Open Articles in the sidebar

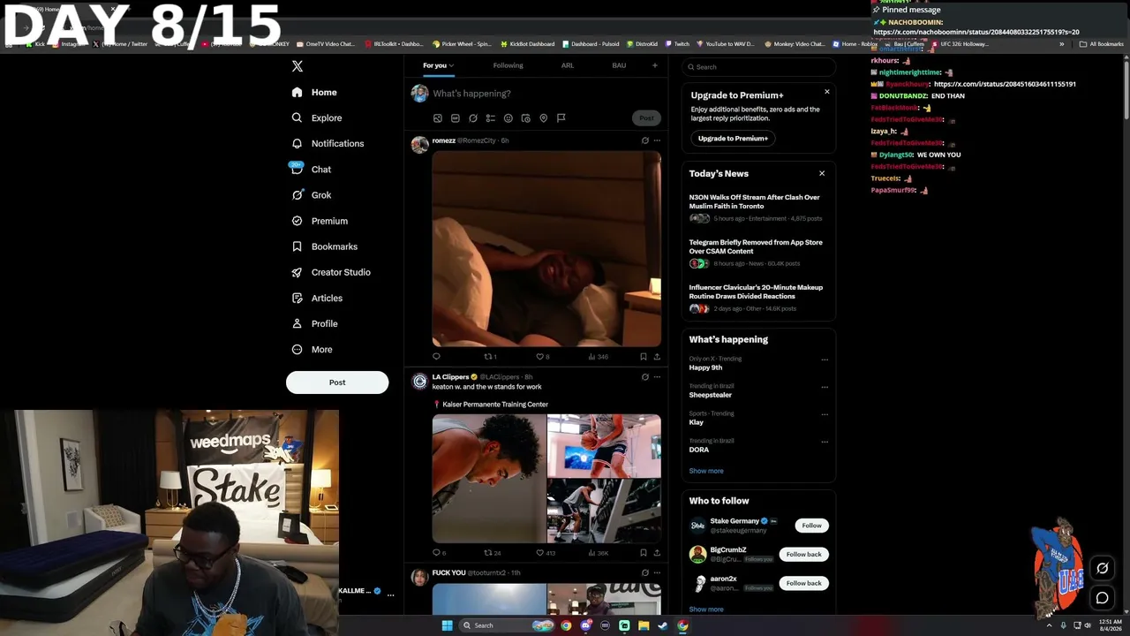[317, 298]
